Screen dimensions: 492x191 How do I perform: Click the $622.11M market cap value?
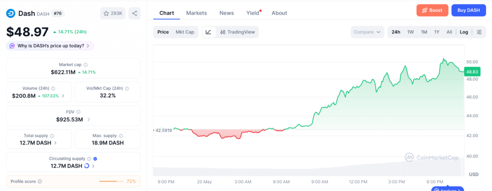coord(63,72)
